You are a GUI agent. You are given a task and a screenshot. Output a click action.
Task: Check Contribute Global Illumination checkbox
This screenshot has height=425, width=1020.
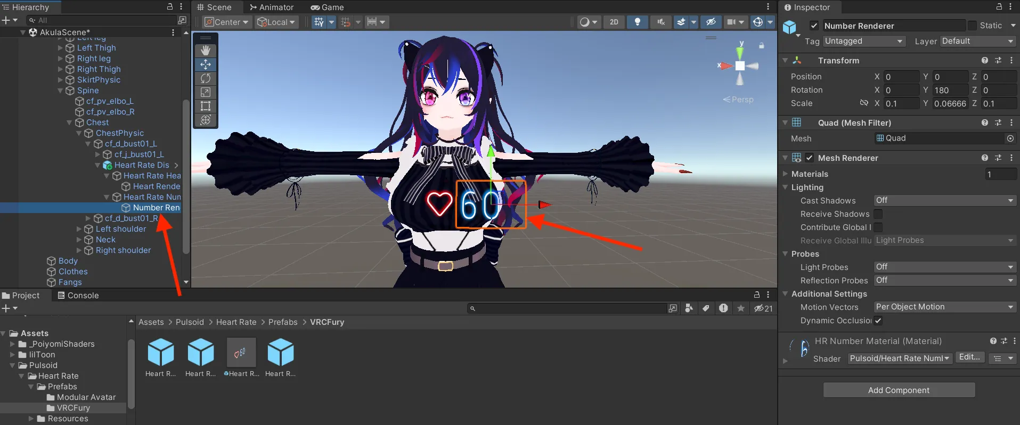pos(878,227)
